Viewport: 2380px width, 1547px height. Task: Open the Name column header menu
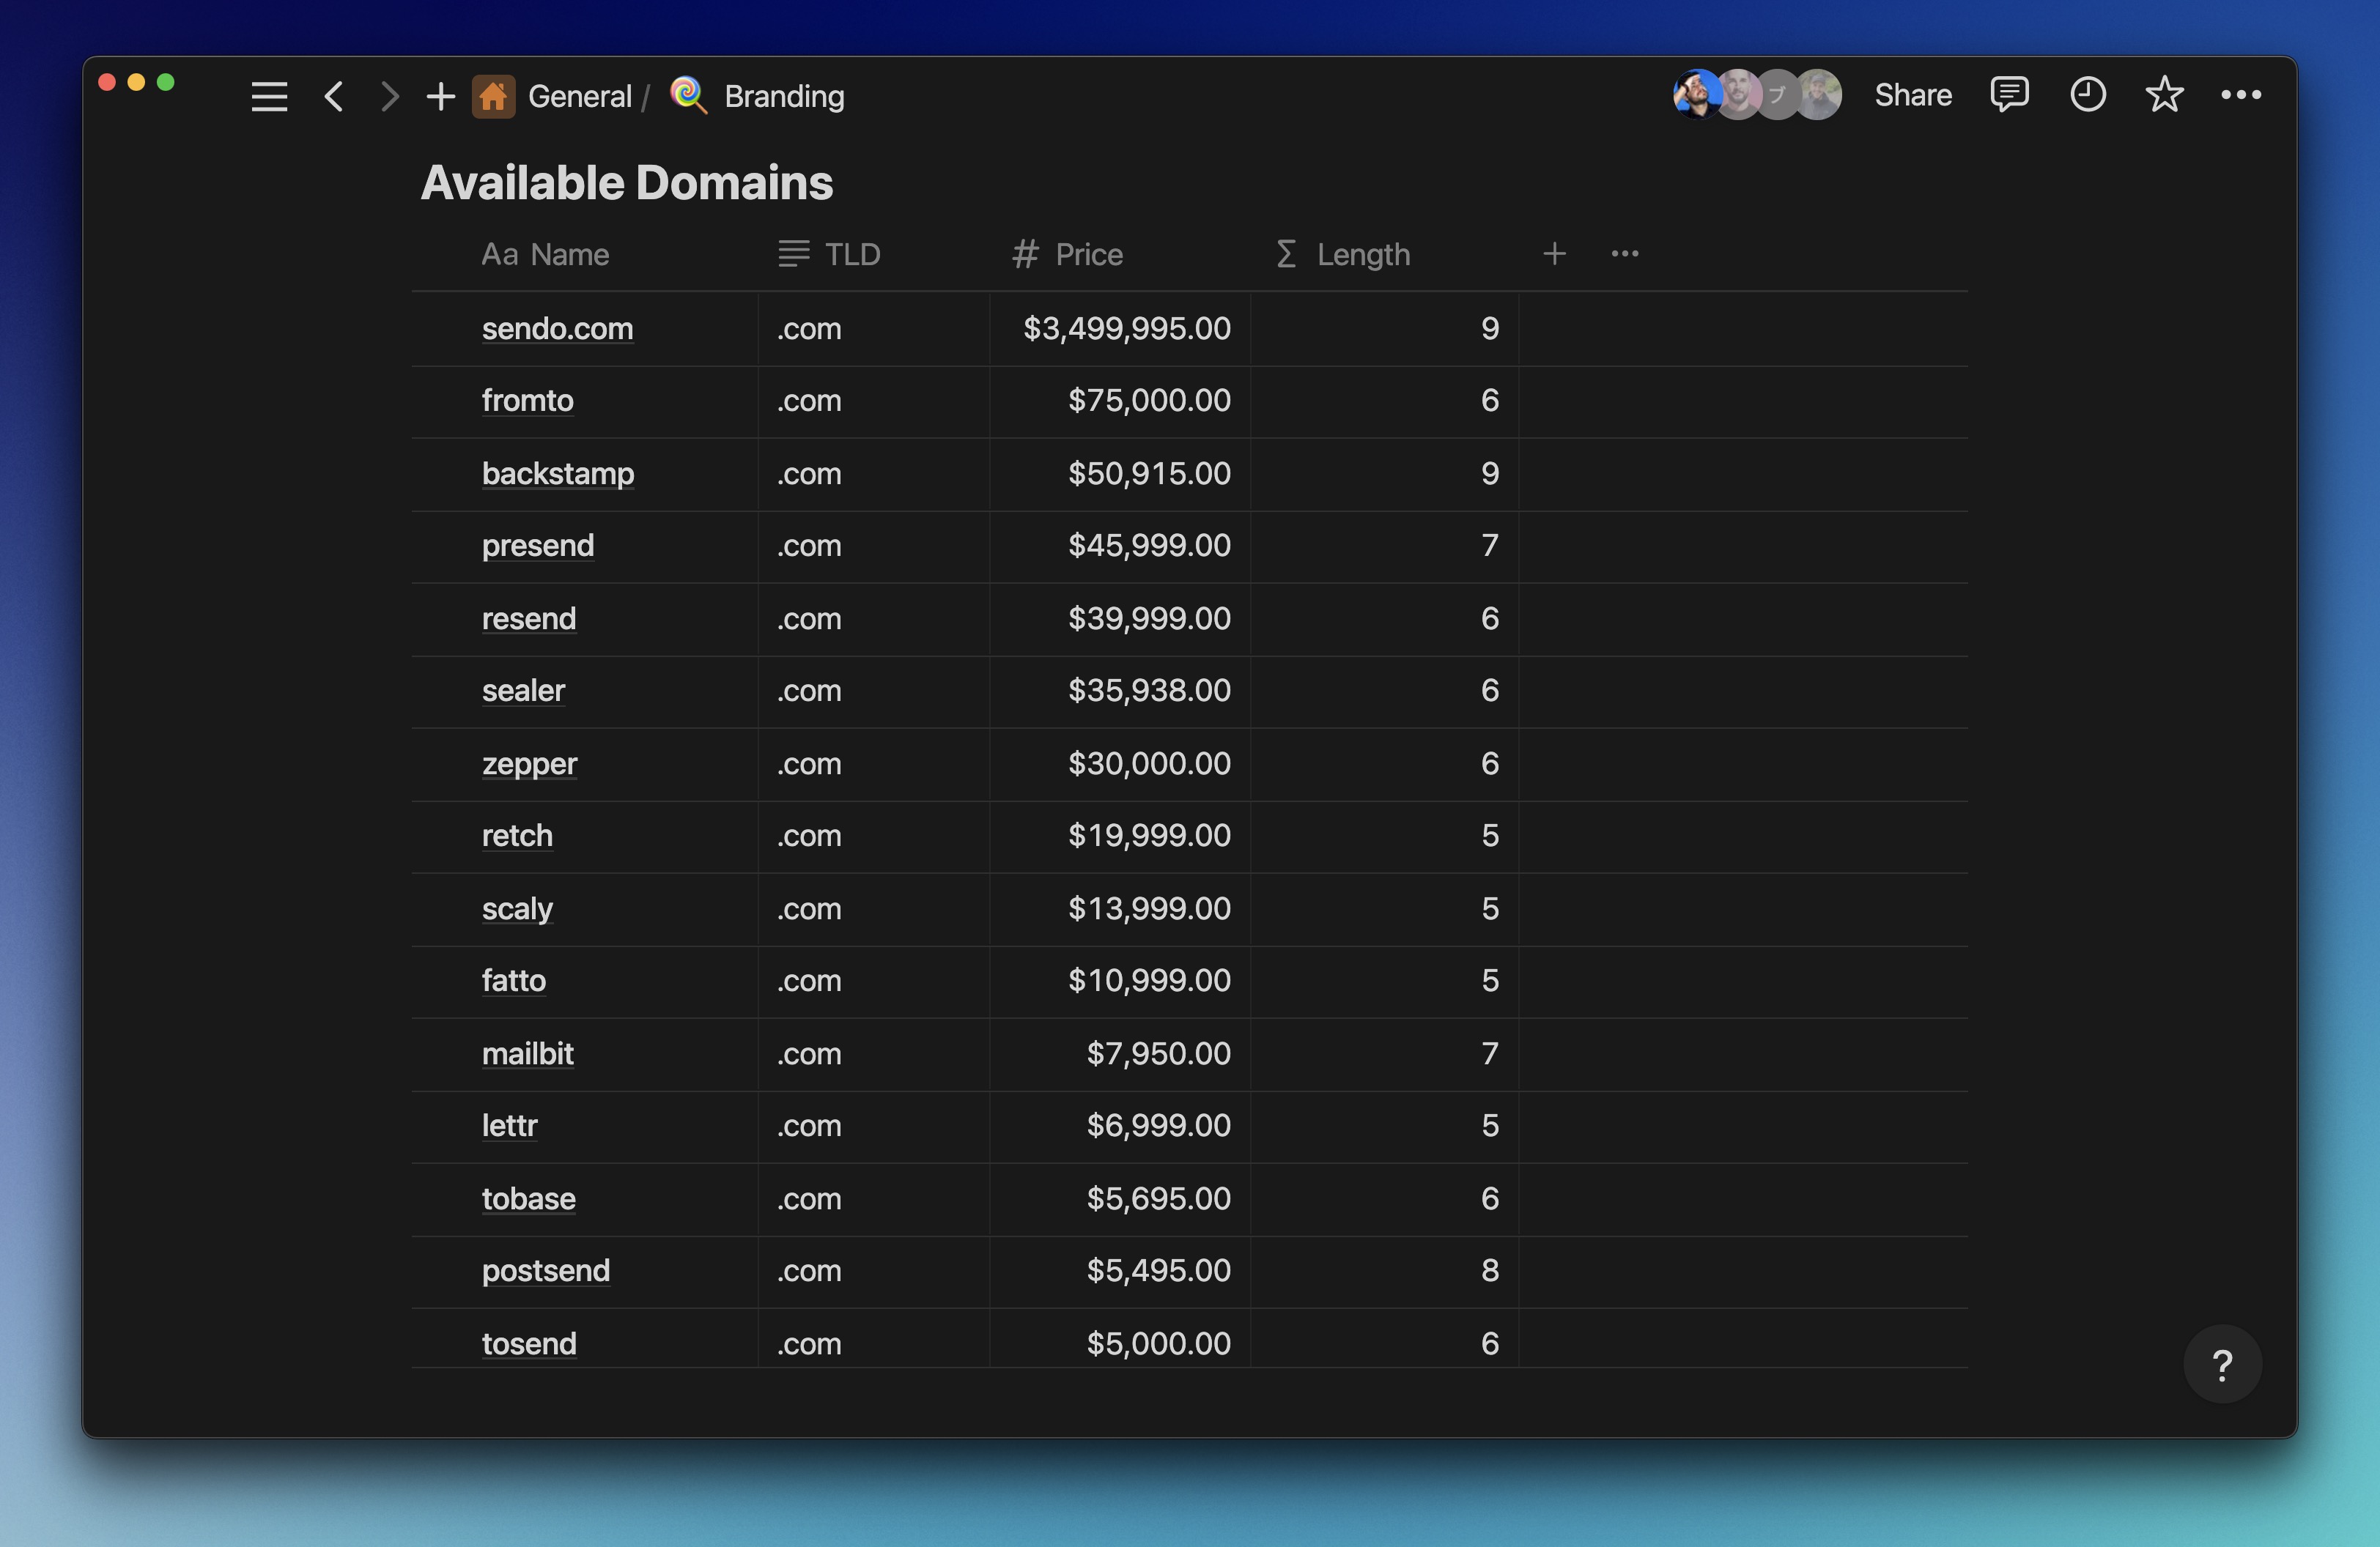click(x=546, y=255)
